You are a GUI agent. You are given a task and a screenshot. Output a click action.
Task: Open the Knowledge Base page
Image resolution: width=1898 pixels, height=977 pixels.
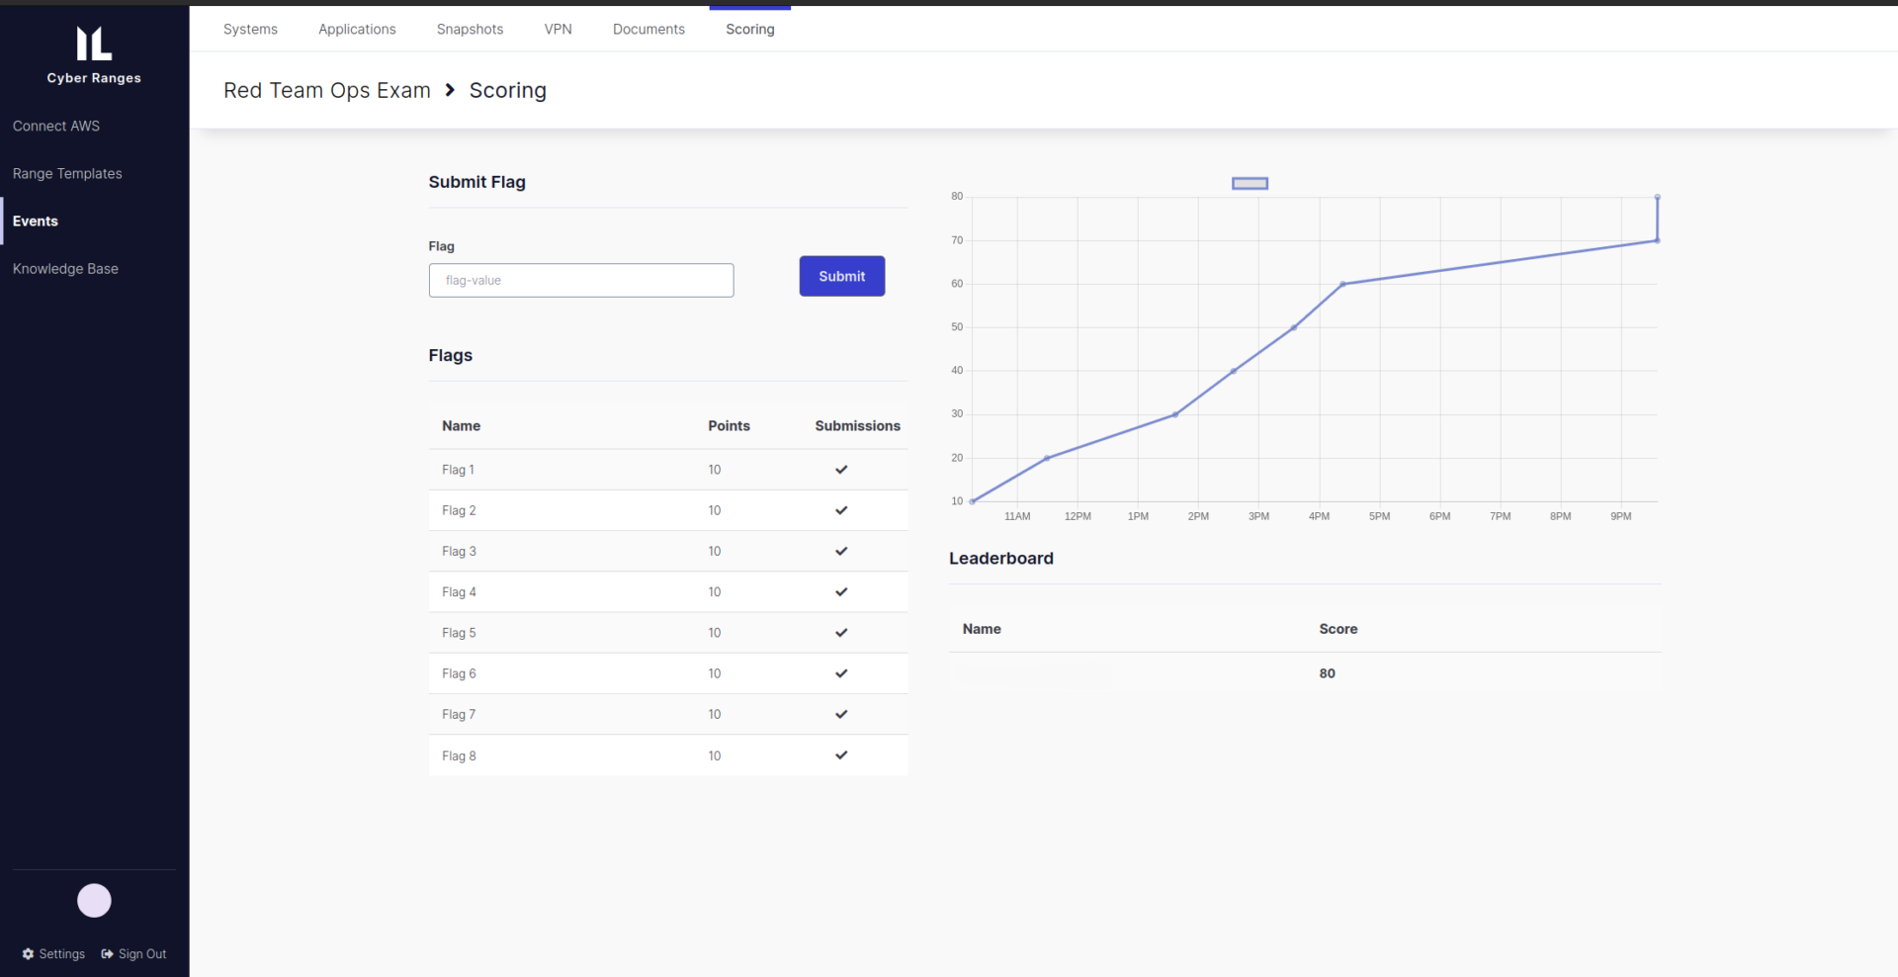click(x=65, y=268)
